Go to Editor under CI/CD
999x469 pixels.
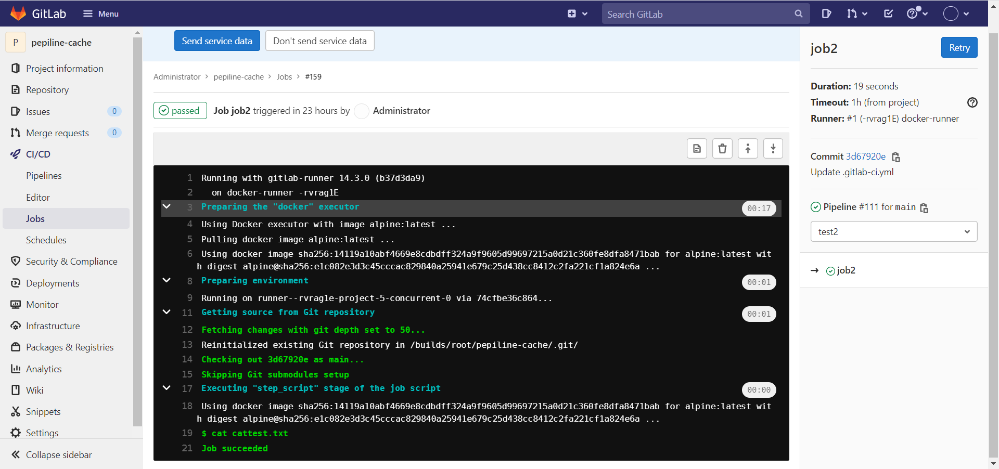click(x=38, y=197)
